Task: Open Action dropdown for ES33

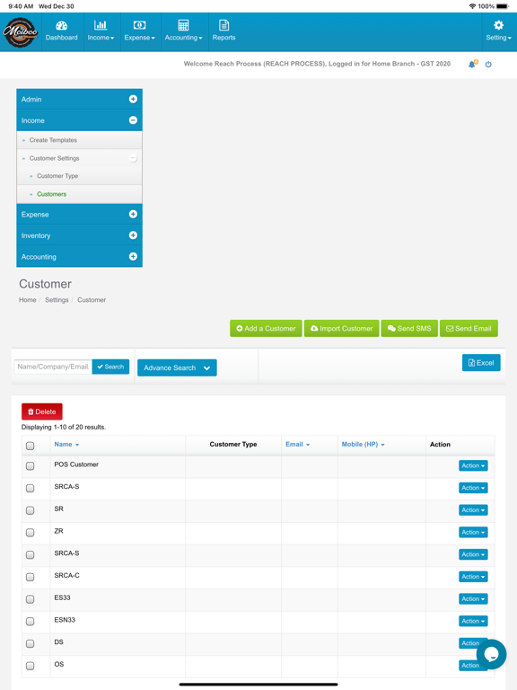Action: pos(473,599)
